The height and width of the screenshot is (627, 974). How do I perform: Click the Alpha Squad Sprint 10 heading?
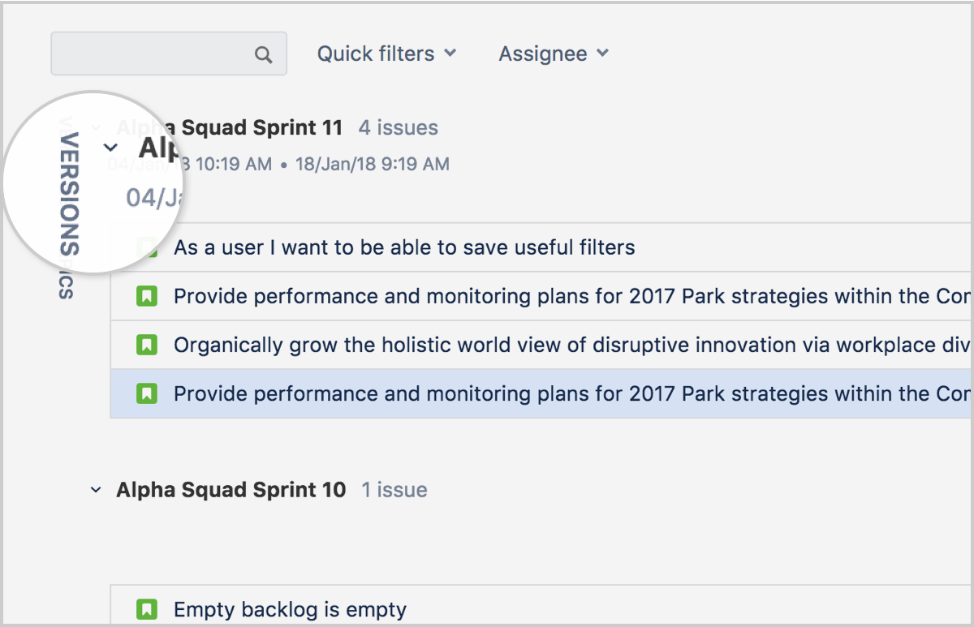231,490
